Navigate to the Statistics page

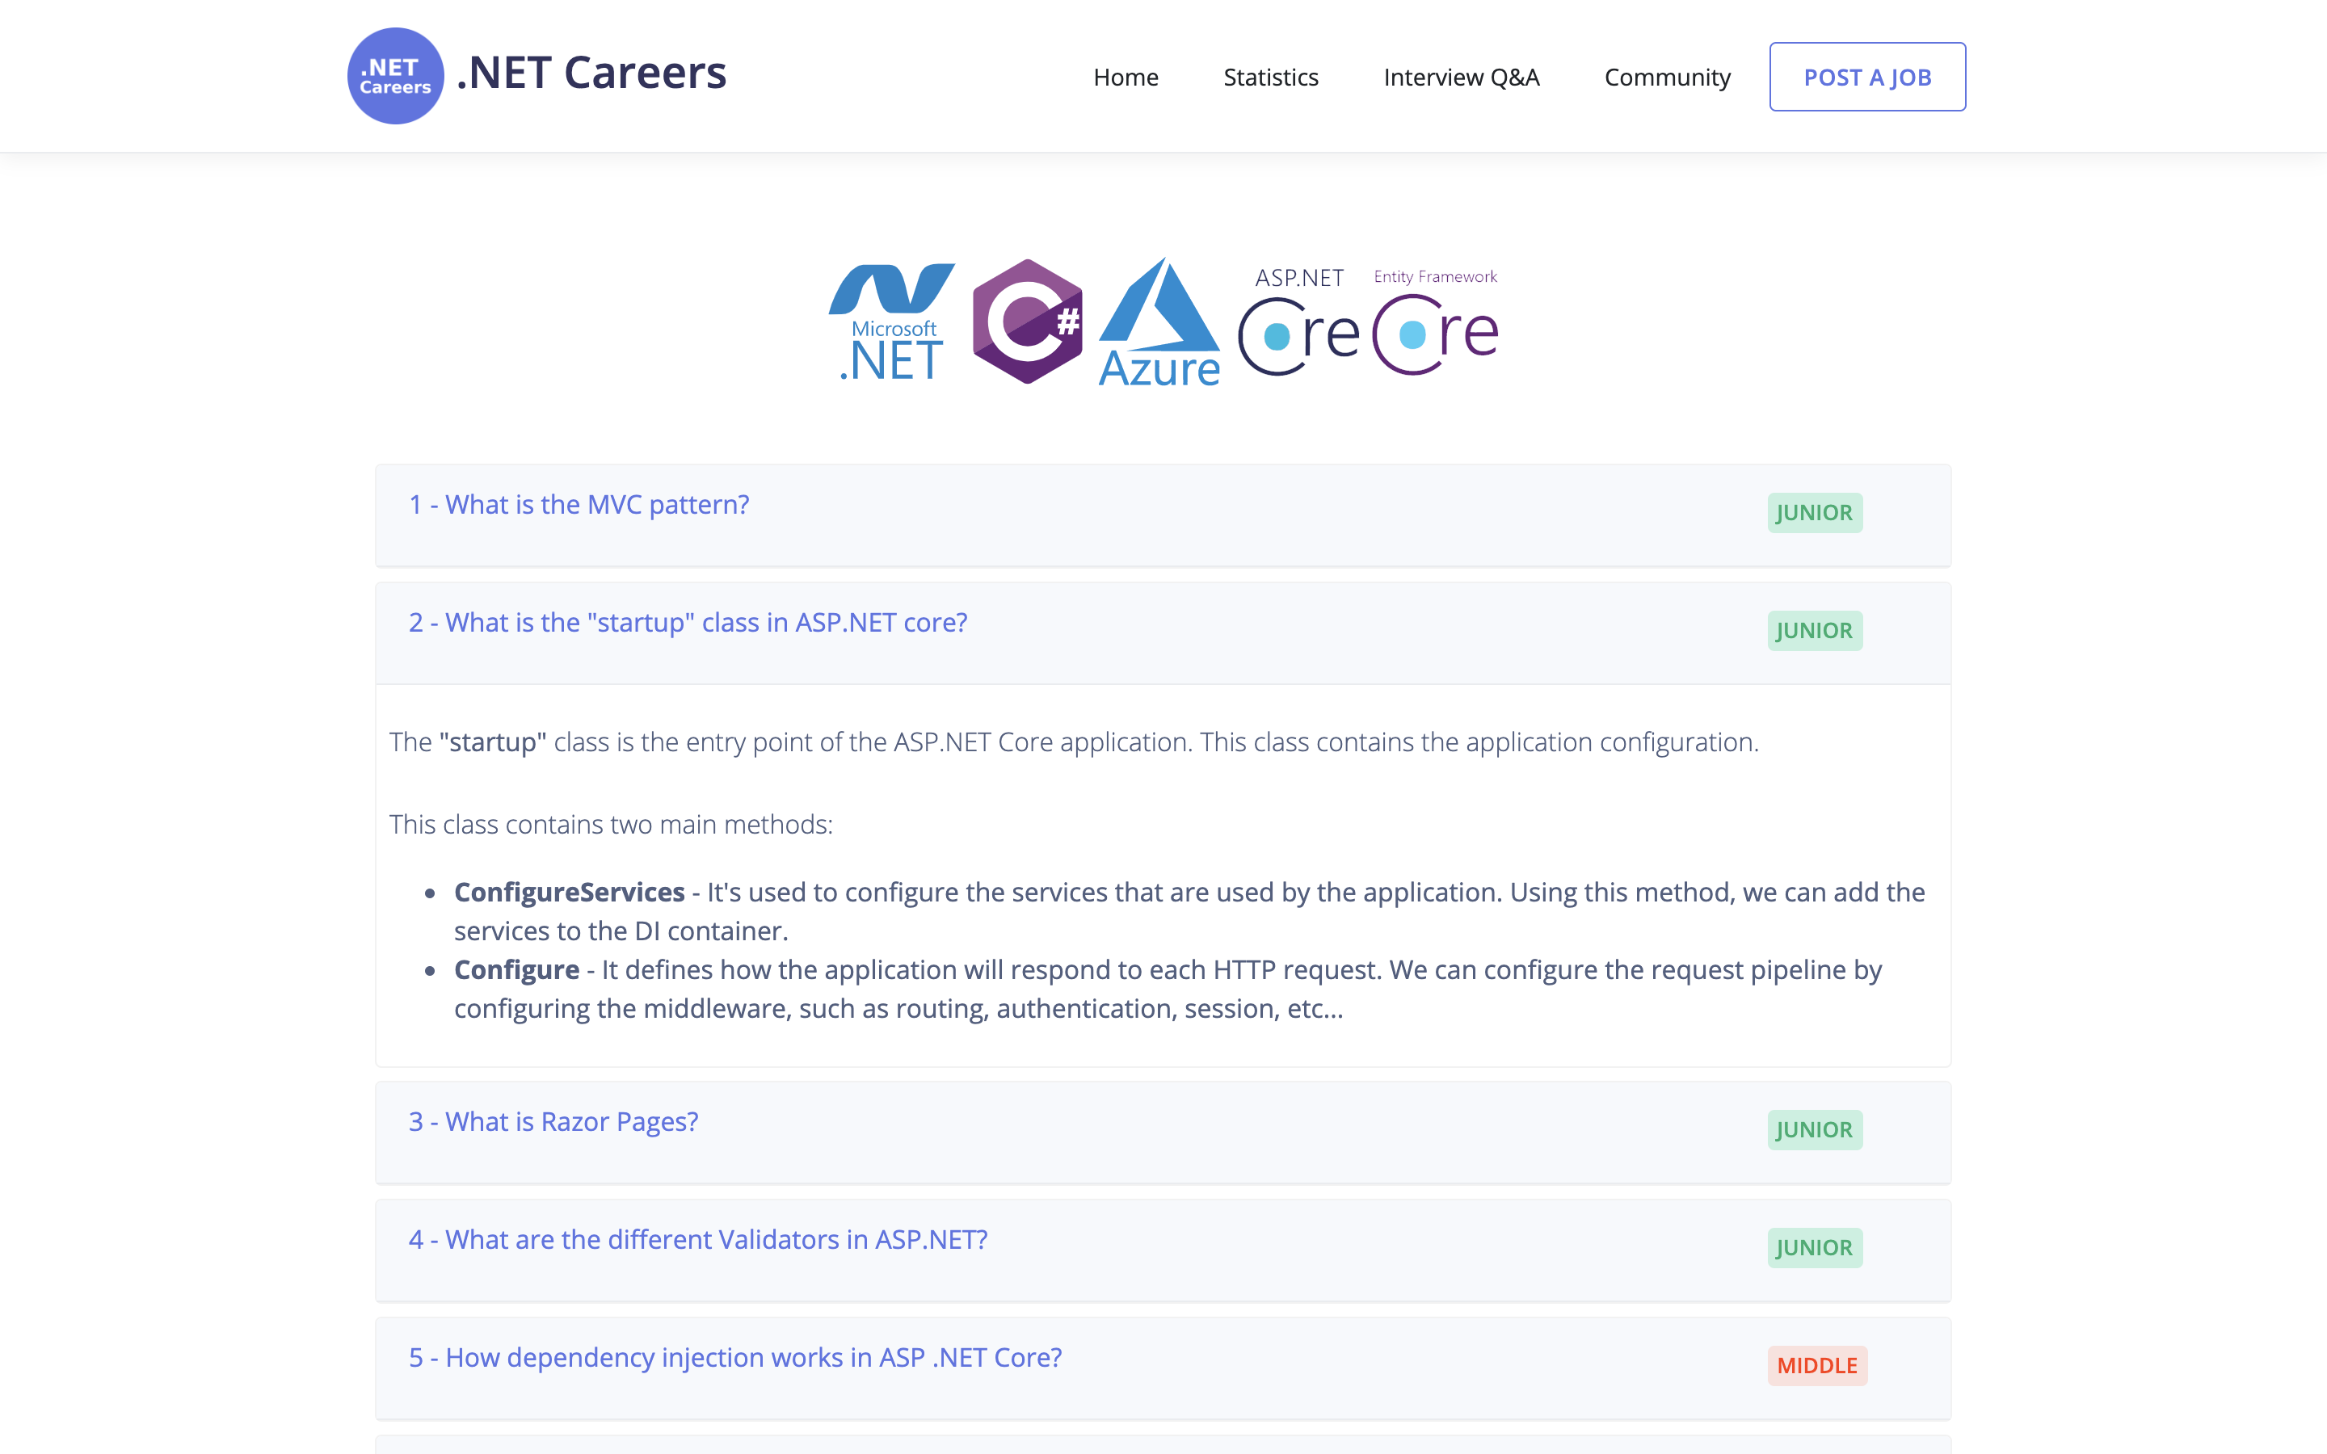(x=1271, y=77)
